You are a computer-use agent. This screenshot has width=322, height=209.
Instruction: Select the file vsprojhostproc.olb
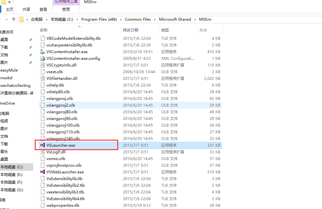click(130, 165)
